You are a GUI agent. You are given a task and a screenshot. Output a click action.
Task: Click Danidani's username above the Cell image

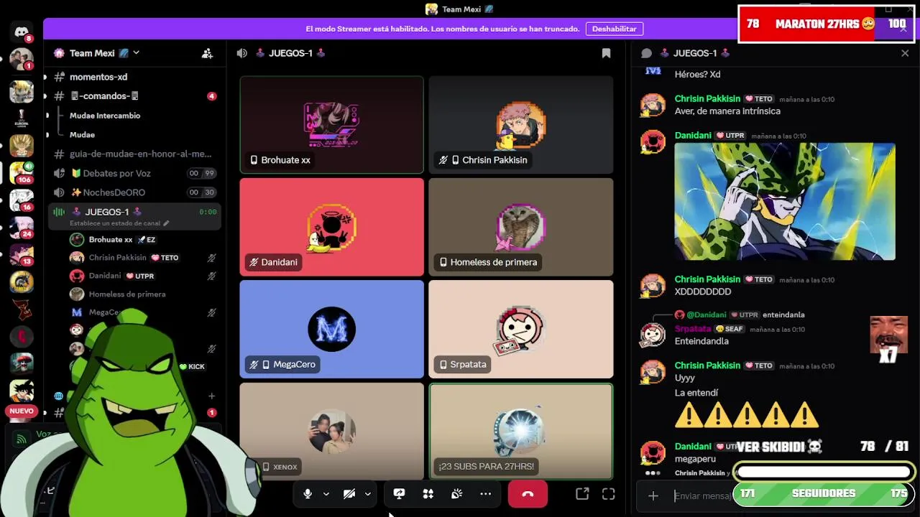(693, 136)
